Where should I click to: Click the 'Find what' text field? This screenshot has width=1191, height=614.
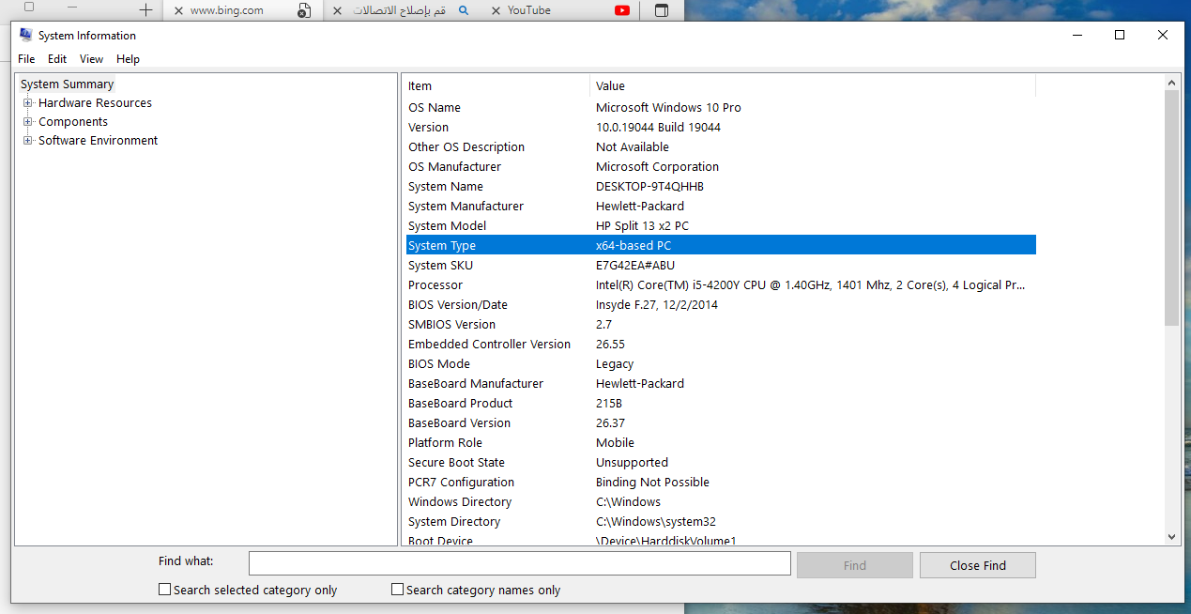[520, 563]
